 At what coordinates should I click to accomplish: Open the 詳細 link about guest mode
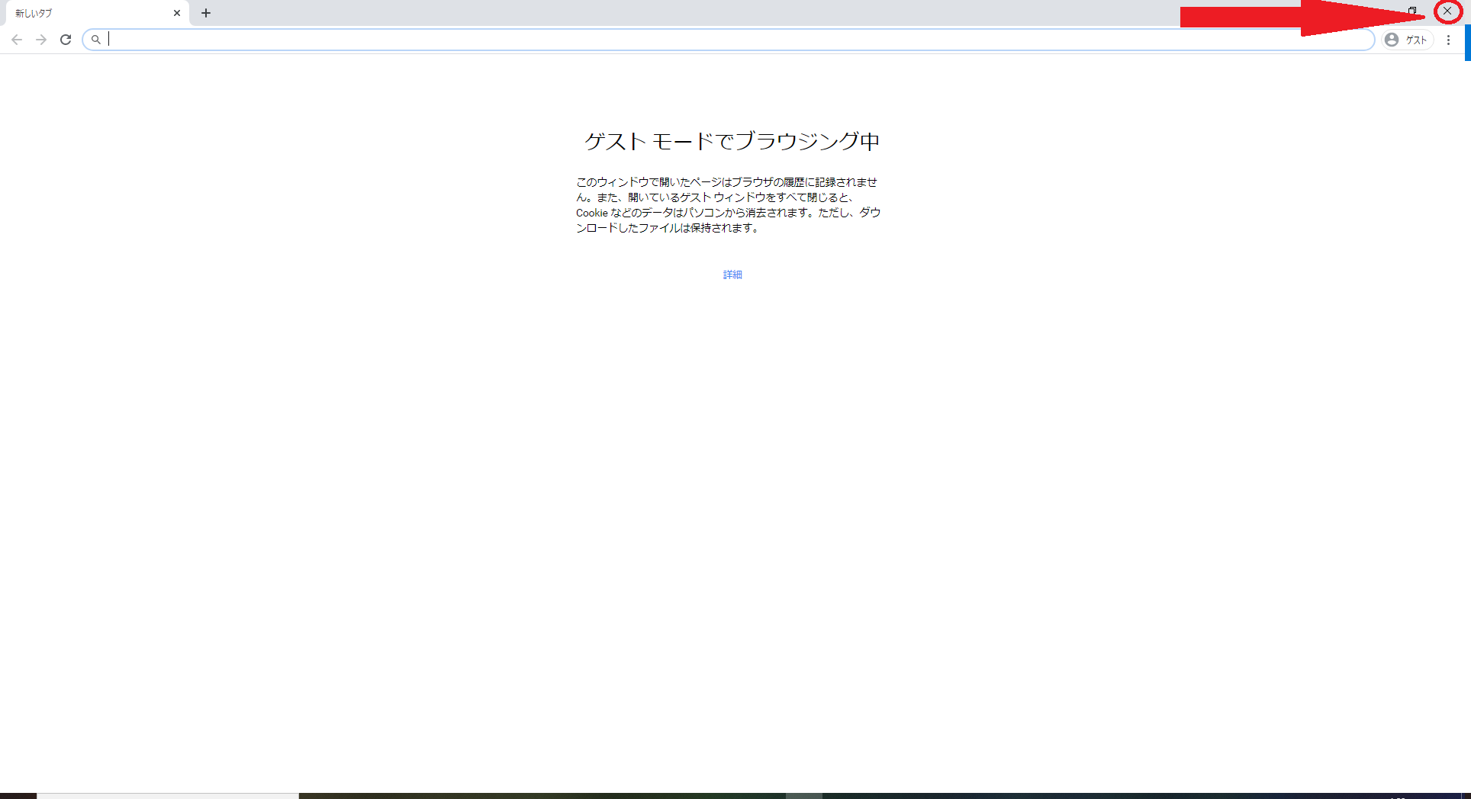coord(732,274)
